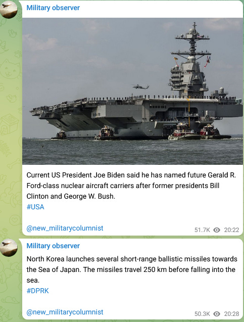Click the 20:28 timestamp on second post

[231, 314]
